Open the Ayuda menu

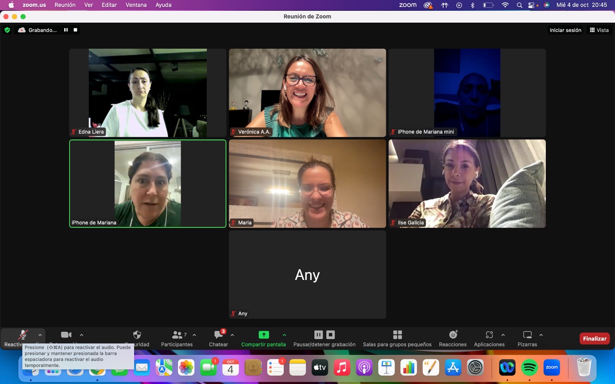pyautogui.click(x=163, y=5)
